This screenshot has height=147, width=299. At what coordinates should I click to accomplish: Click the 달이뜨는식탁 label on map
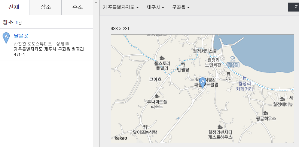145,132
